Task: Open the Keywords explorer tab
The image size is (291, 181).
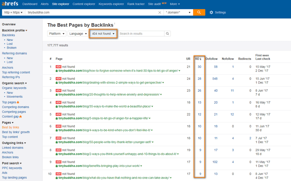Action: pos(111,4)
